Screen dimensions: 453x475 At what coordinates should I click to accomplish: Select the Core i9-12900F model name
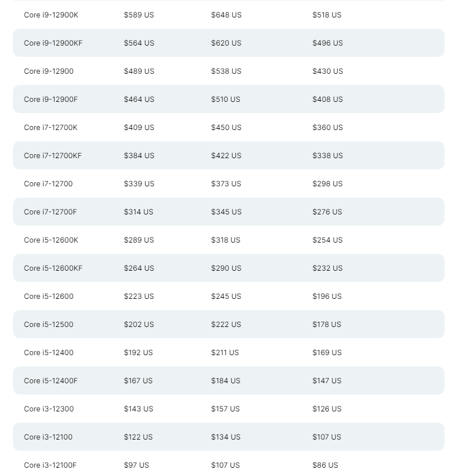click(x=51, y=100)
